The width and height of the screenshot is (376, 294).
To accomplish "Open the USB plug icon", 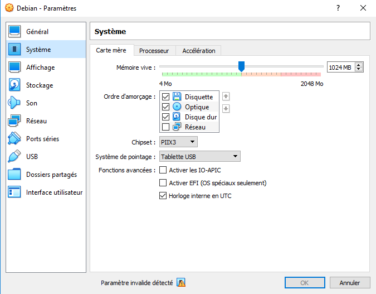I will pyautogui.click(x=14, y=156).
